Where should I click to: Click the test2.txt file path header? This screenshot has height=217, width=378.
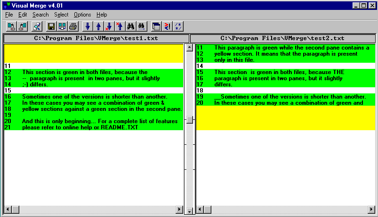click(282, 38)
